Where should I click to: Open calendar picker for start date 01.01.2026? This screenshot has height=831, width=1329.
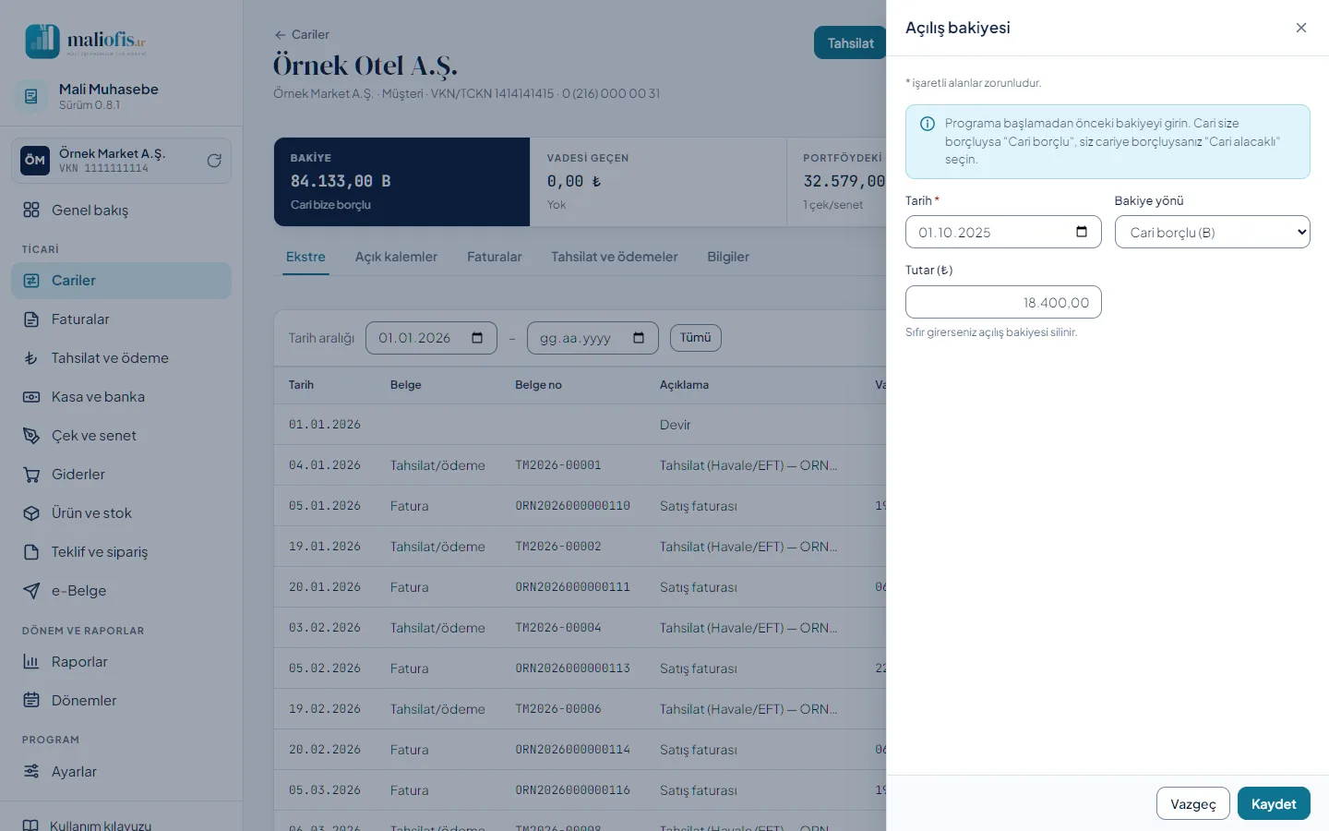pyautogui.click(x=477, y=338)
